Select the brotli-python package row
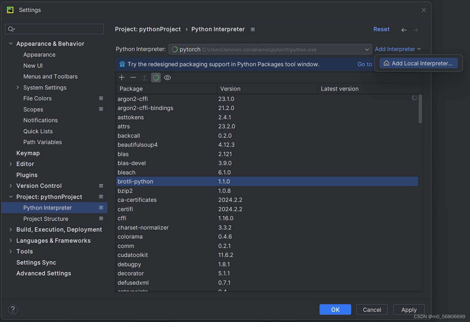 pos(267,181)
